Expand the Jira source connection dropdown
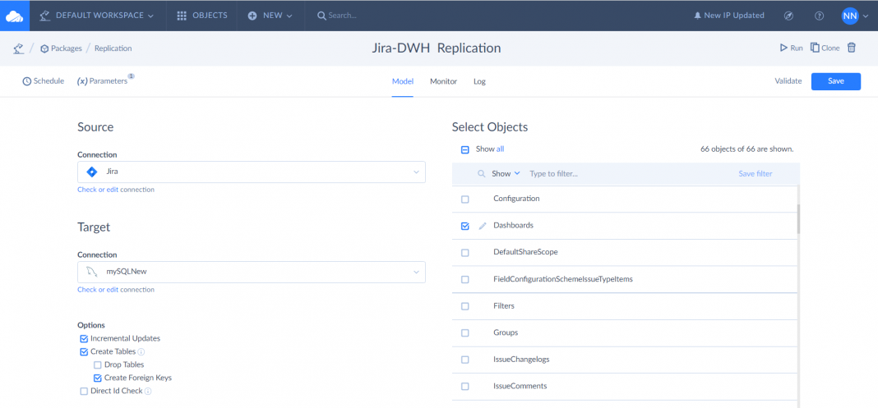The width and height of the screenshot is (878, 408). 416,172
